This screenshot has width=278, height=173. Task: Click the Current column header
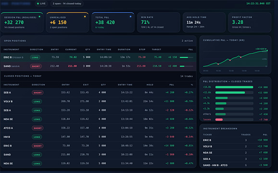click(x=71, y=49)
